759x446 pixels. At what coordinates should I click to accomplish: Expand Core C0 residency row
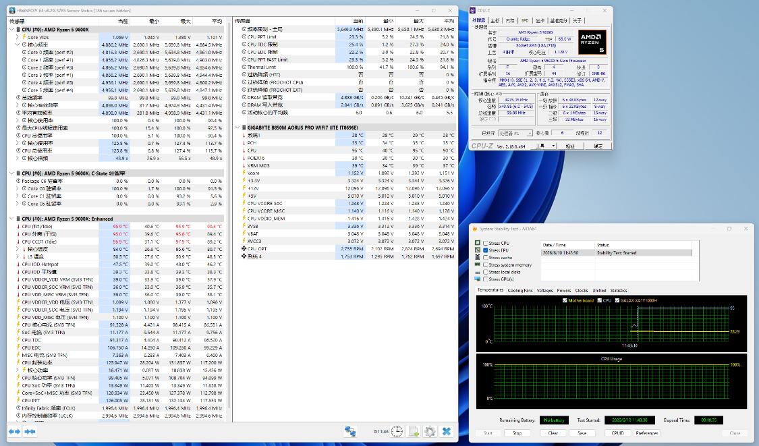point(18,188)
